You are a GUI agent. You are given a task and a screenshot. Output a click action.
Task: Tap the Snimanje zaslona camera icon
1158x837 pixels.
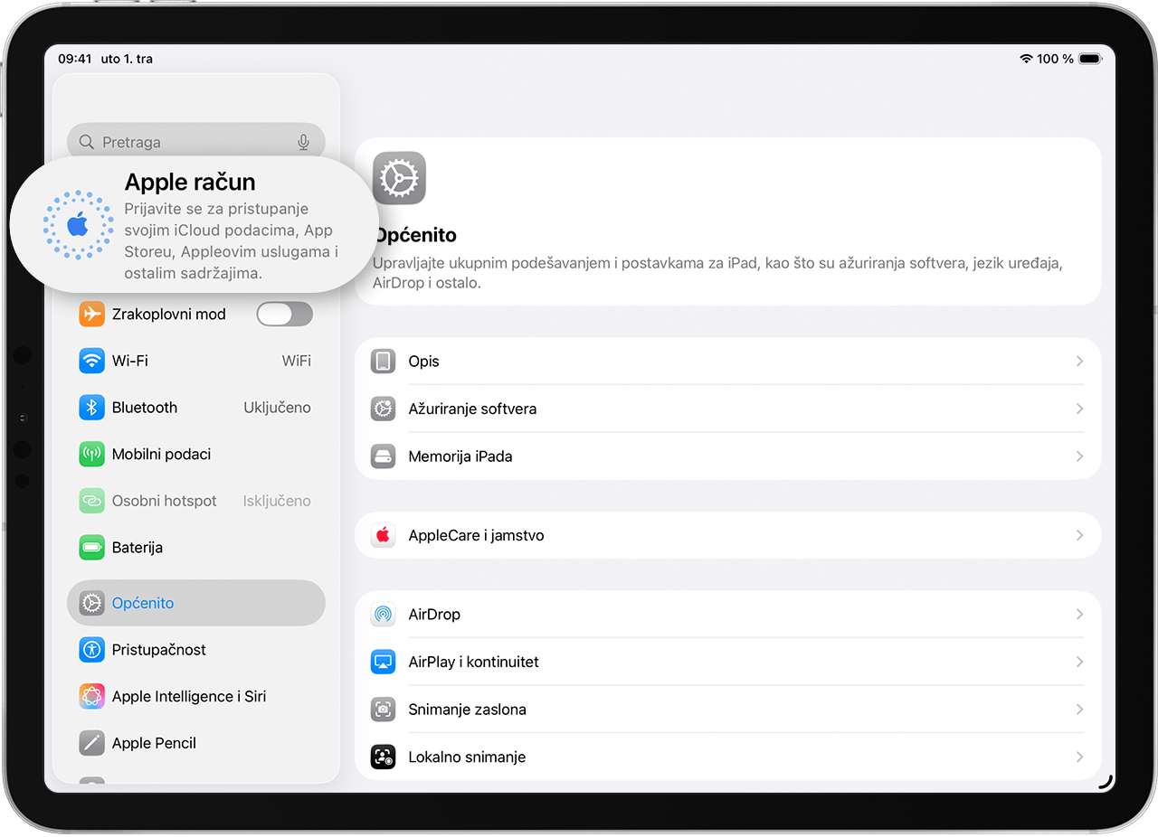[383, 709]
